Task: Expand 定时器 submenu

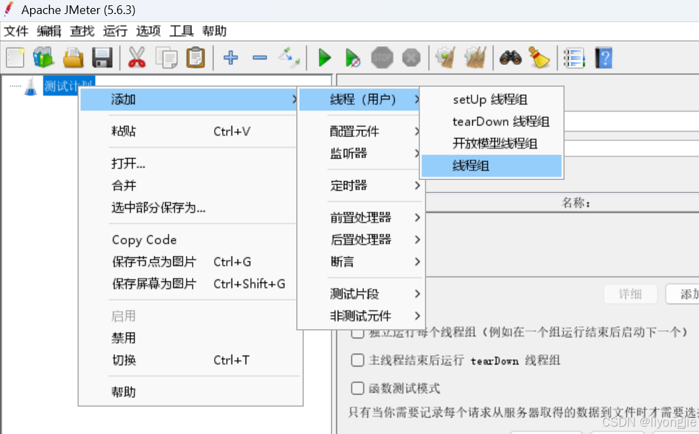Action: tap(360, 185)
